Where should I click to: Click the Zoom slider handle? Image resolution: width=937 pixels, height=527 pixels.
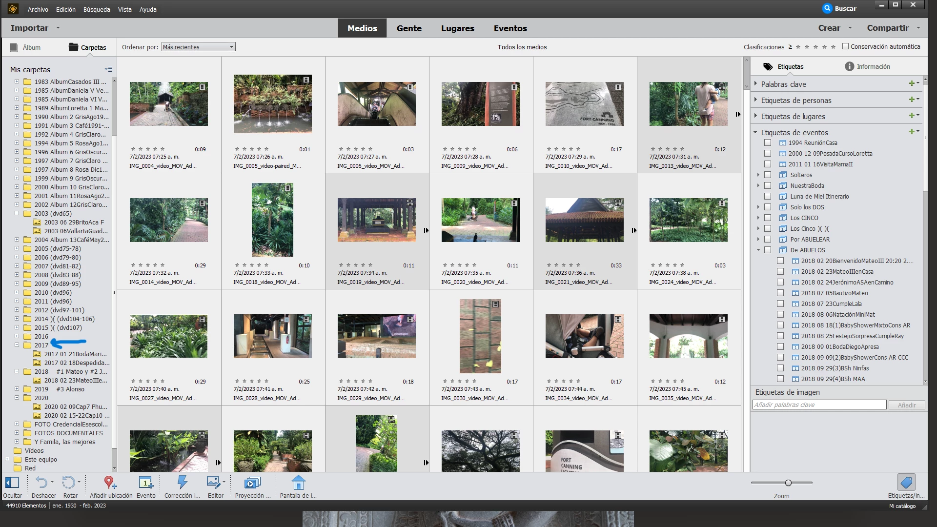point(788,483)
